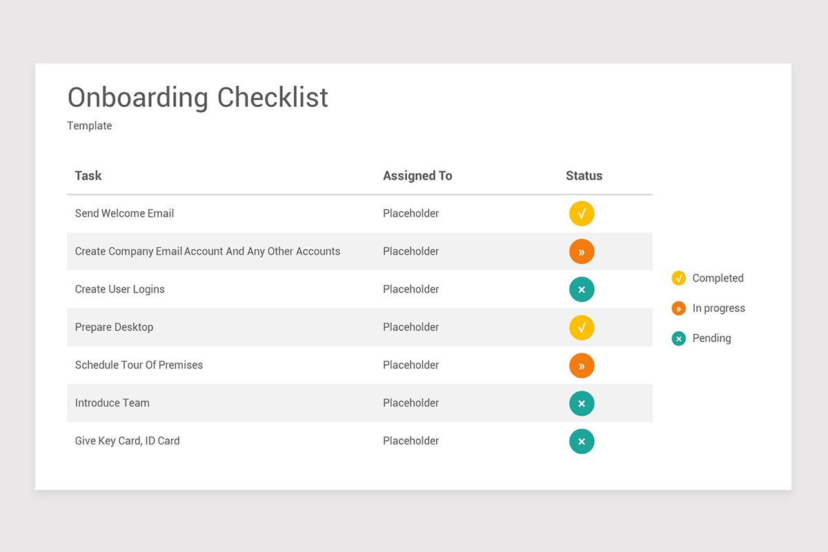Click the Status column header
828x552 pixels.
(584, 176)
